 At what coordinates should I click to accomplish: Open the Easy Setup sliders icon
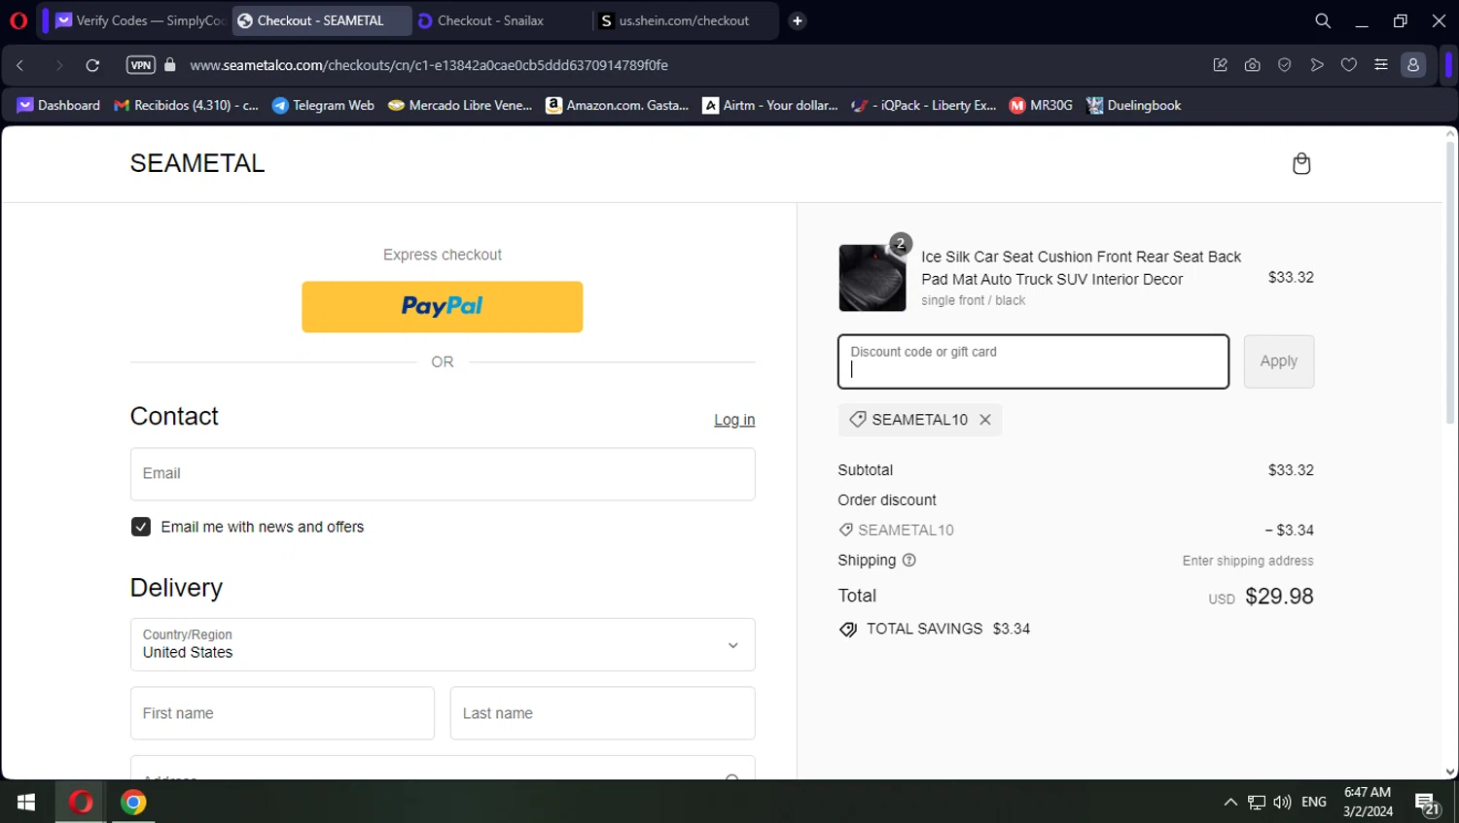[1381, 65]
